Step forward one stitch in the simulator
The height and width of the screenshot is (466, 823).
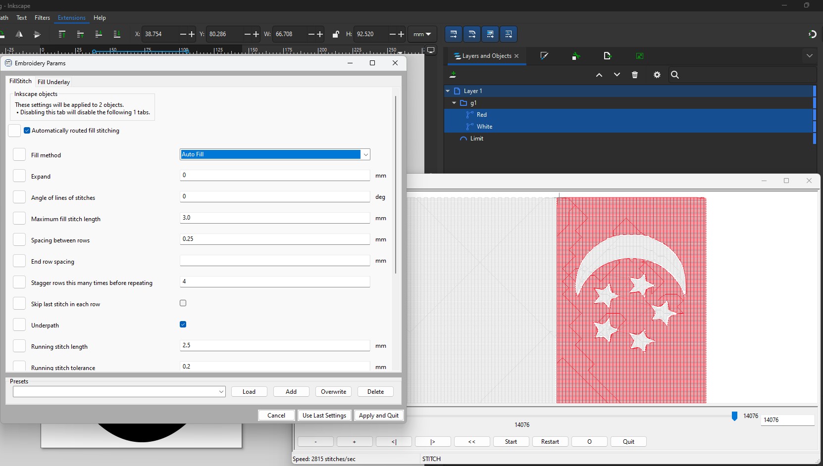pyautogui.click(x=433, y=442)
